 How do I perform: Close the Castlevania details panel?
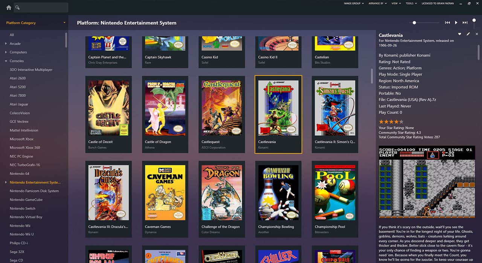(x=477, y=34)
